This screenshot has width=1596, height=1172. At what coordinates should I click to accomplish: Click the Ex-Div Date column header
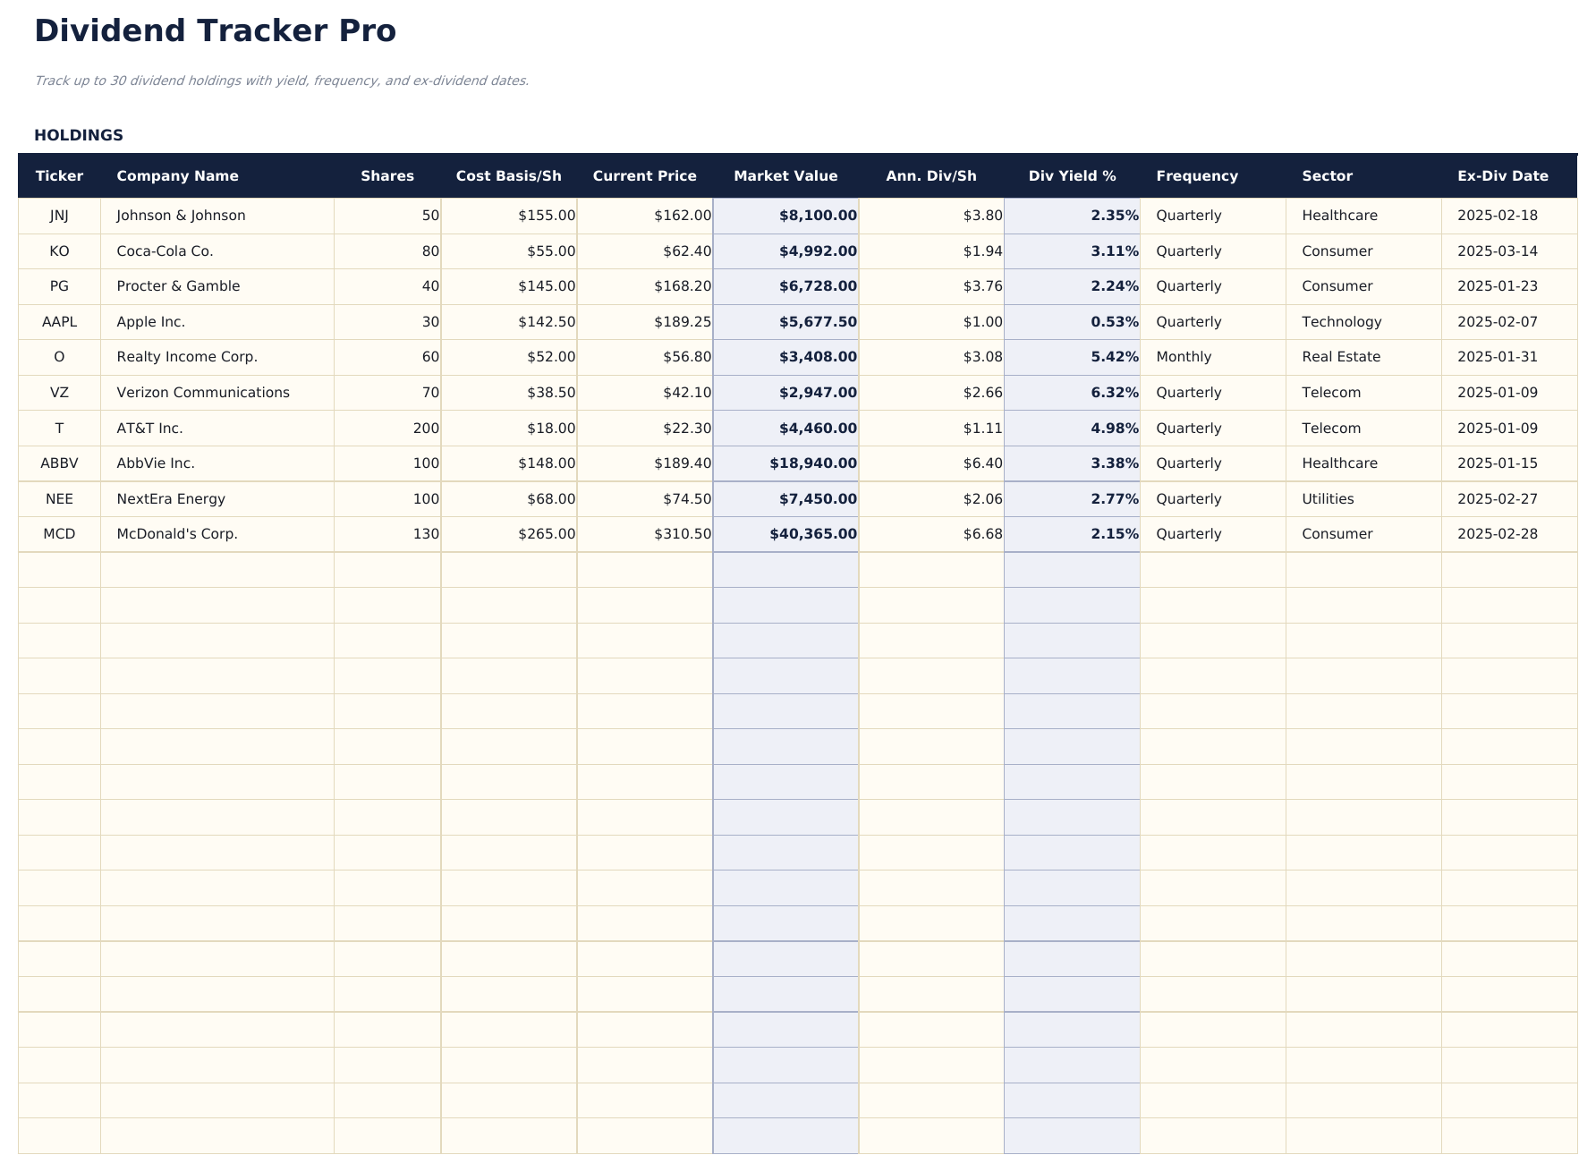point(1503,175)
